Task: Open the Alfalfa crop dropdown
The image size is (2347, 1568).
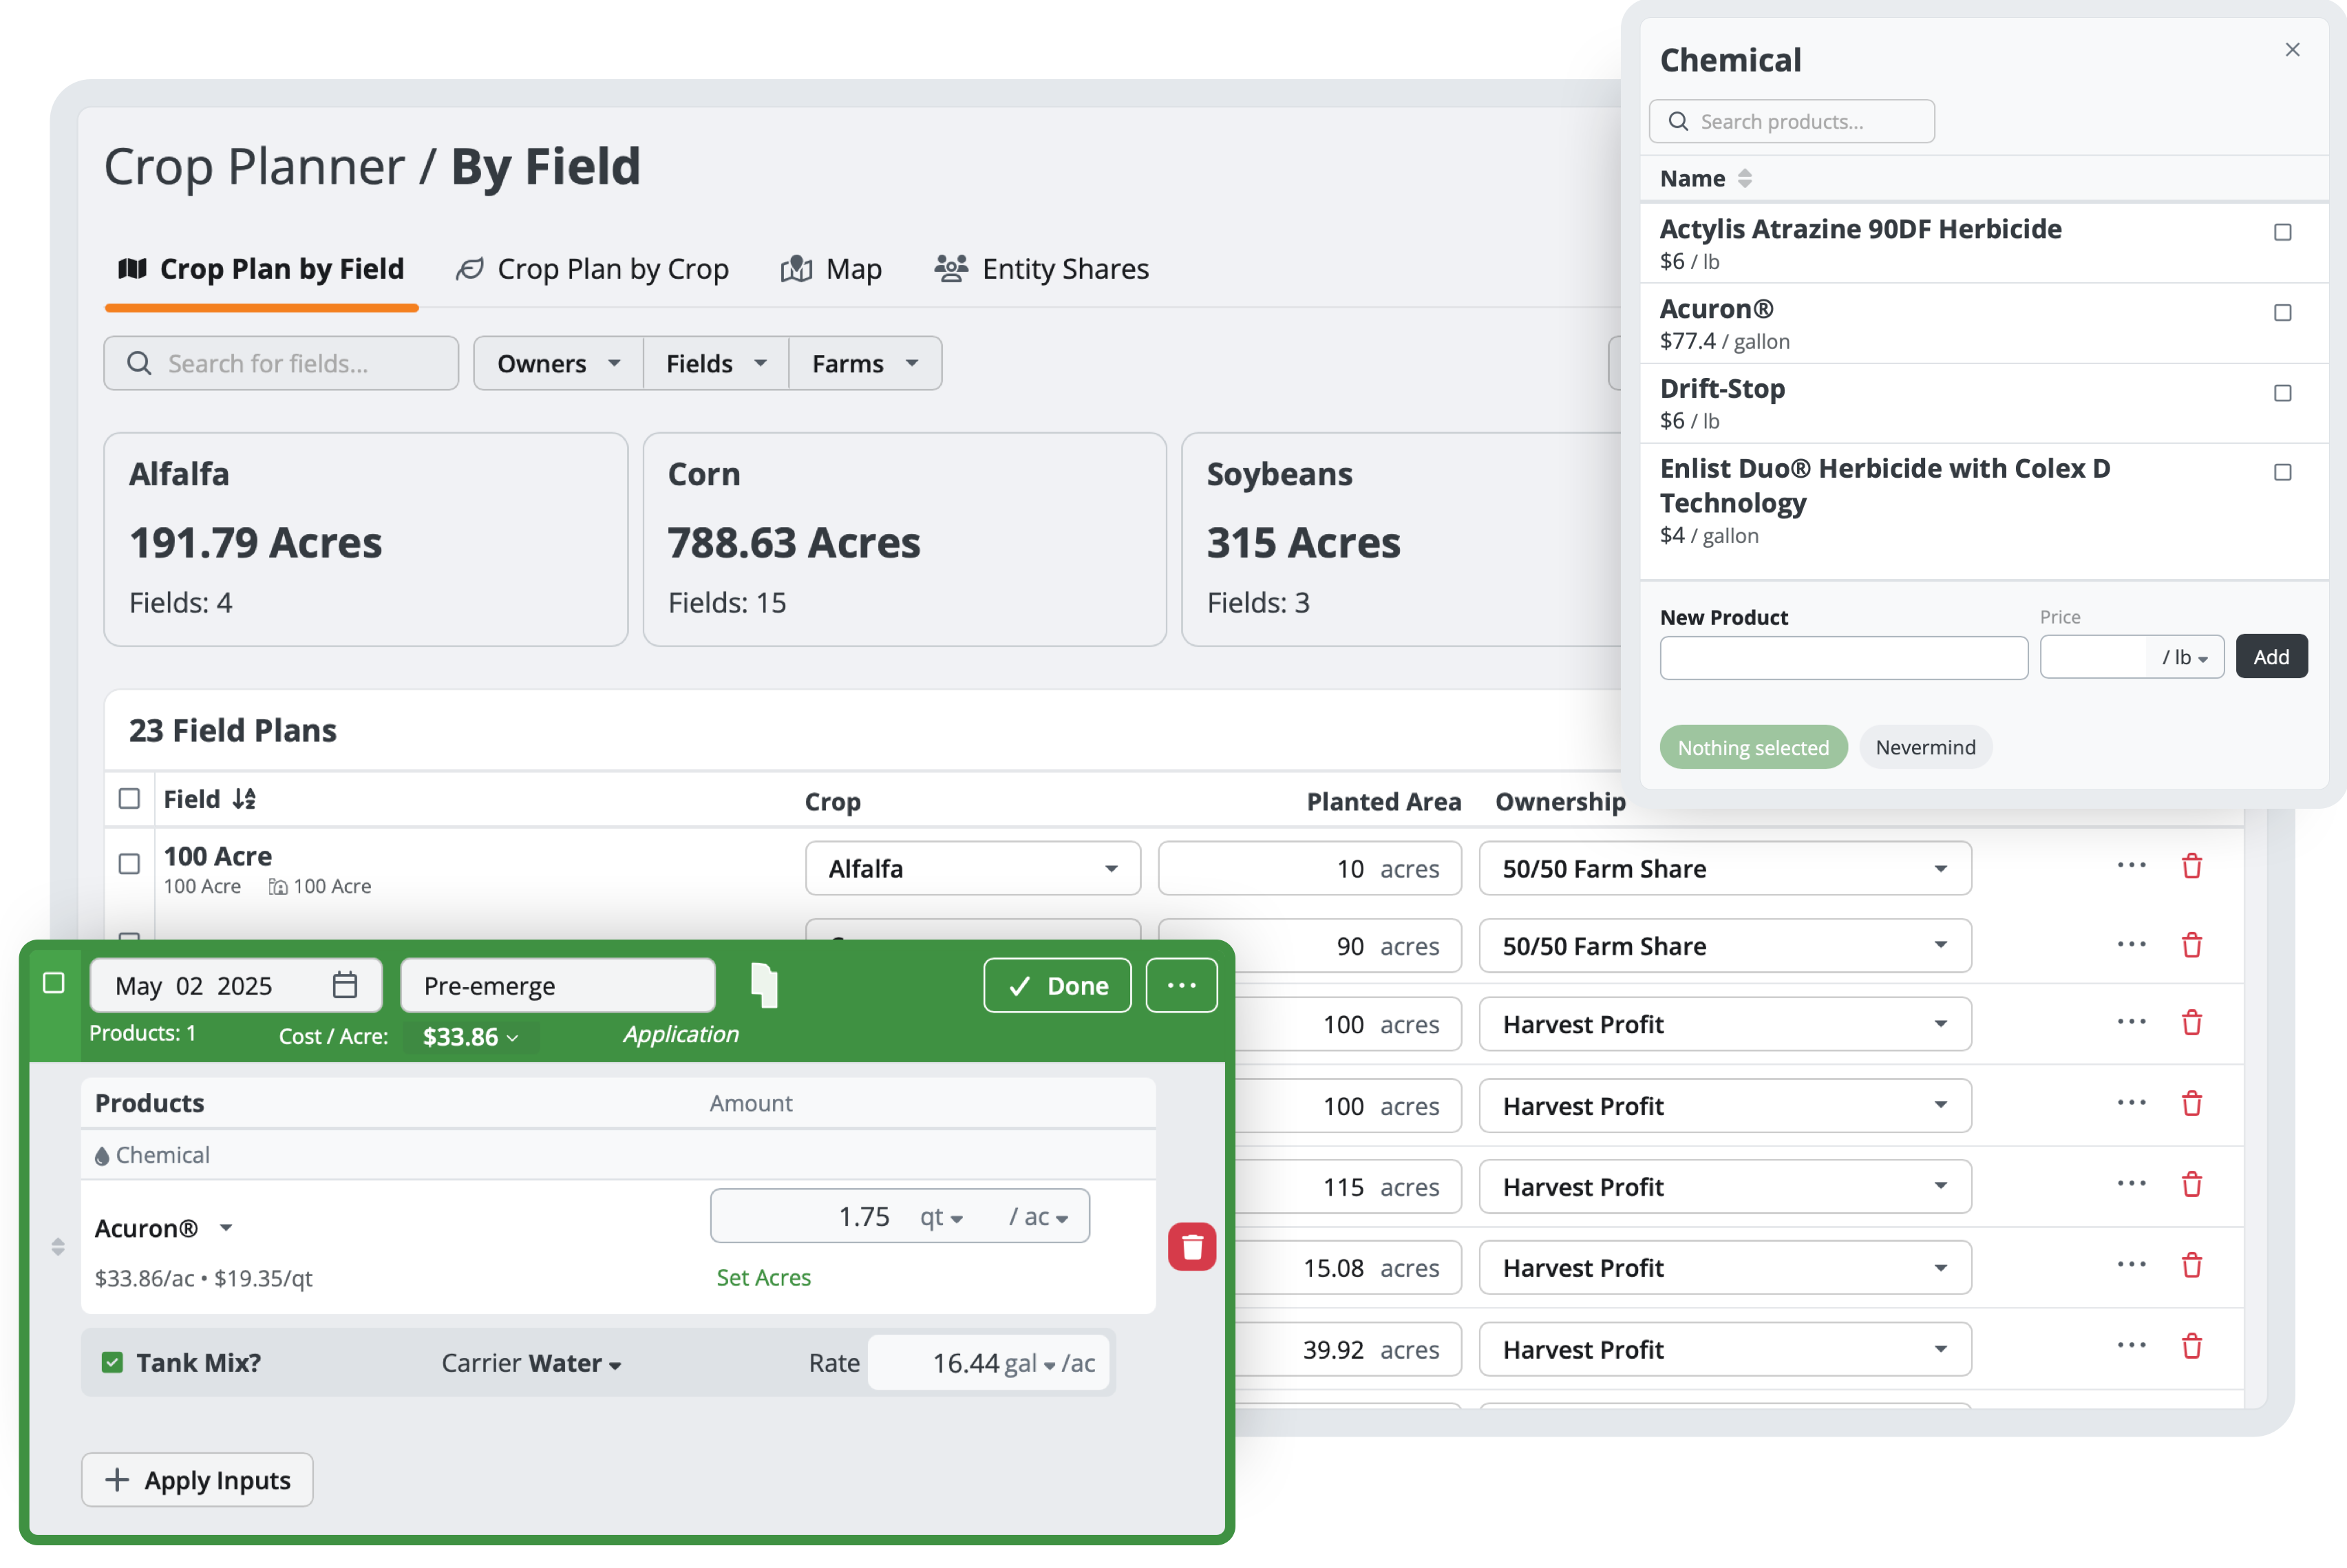Action: pyautogui.click(x=971, y=868)
